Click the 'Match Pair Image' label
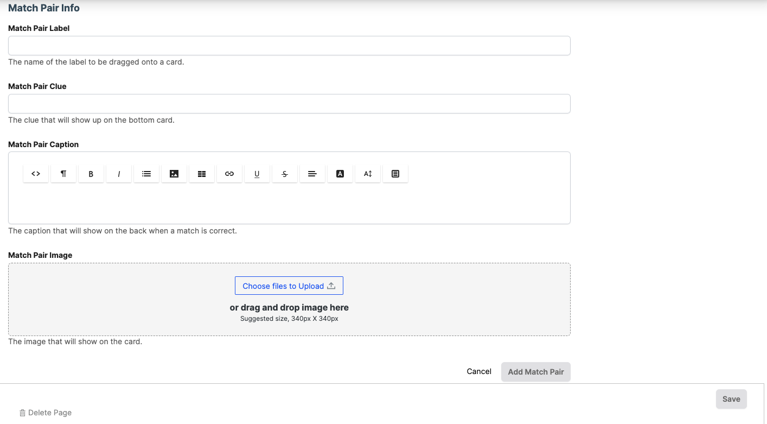The image size is (767, 424). [40, 255]
